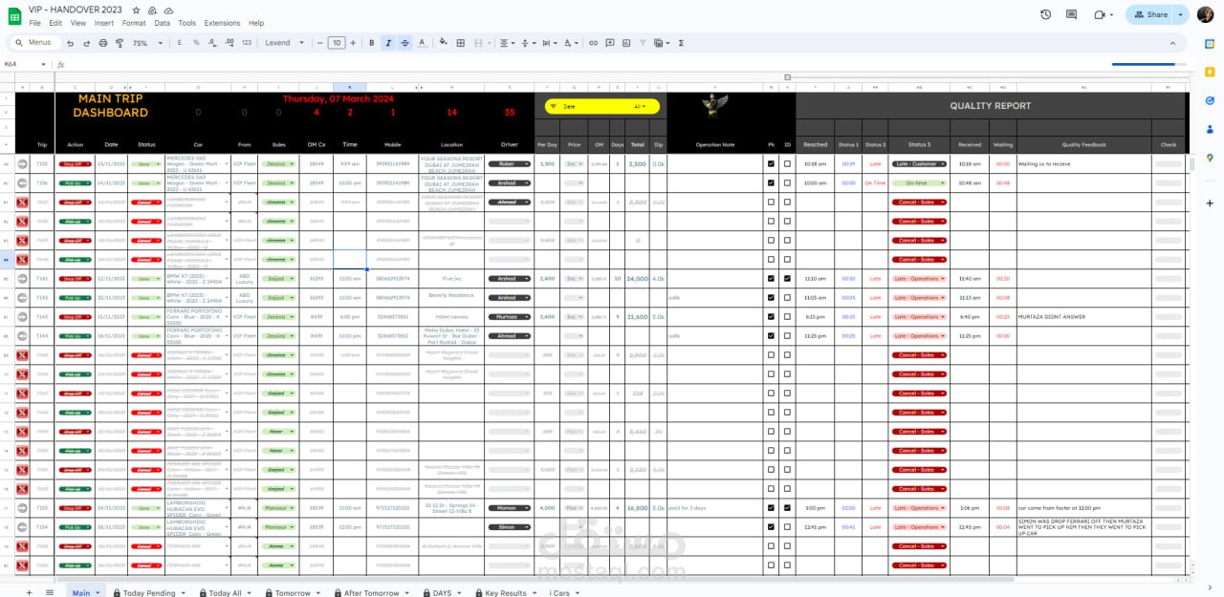Open the Late - Customer status dropdown
Image resolution: width=1224 pixels, height=597 pixels.
coord(920,163)
